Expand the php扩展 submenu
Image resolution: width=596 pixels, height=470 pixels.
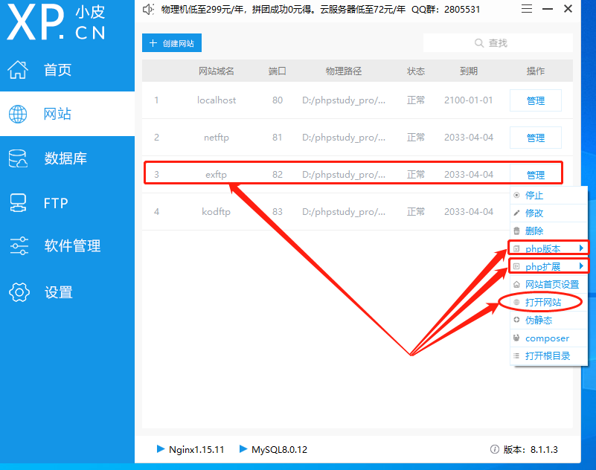(x=543, y=265)
